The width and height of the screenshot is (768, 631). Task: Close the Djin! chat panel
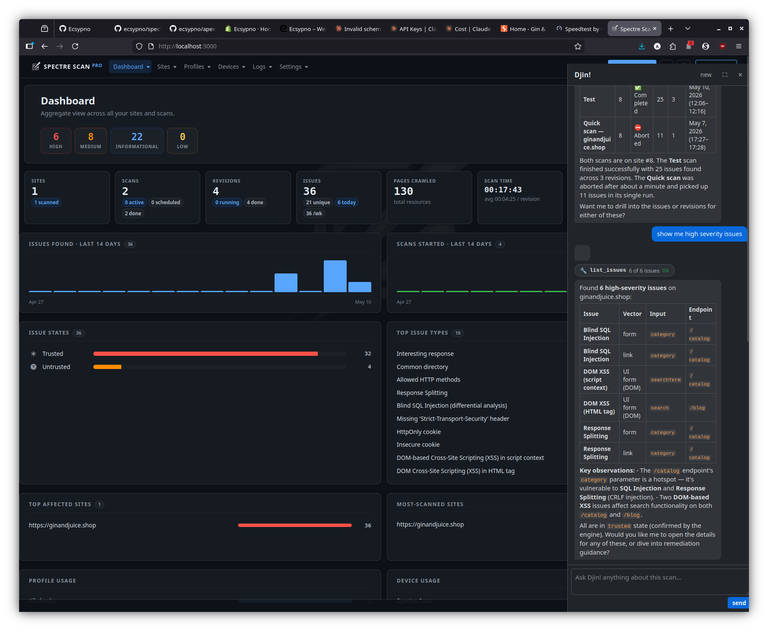click(x=740, y=75)
